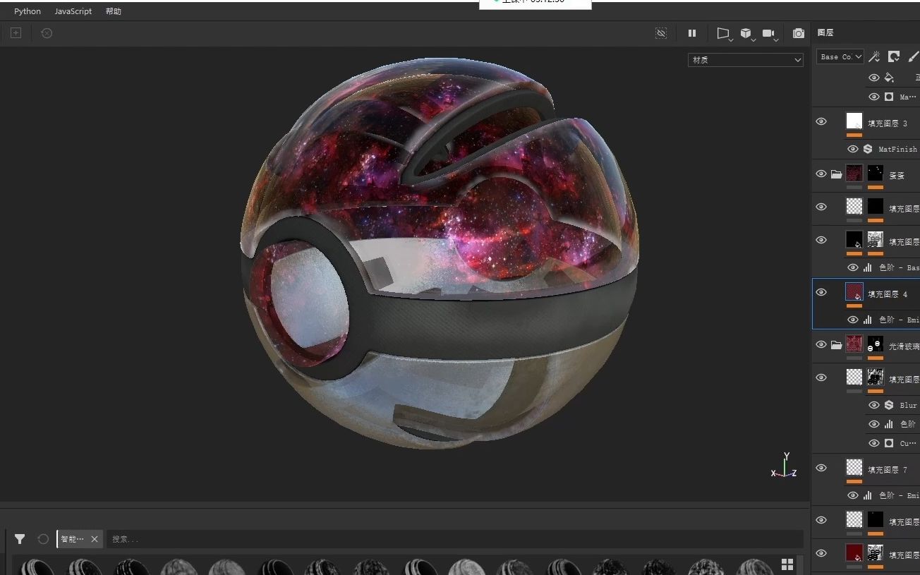This screenshot has width=920, height=575.
Task: Hide the fill layer below the 蛋蛋 folder
Action: coord(821,207)
